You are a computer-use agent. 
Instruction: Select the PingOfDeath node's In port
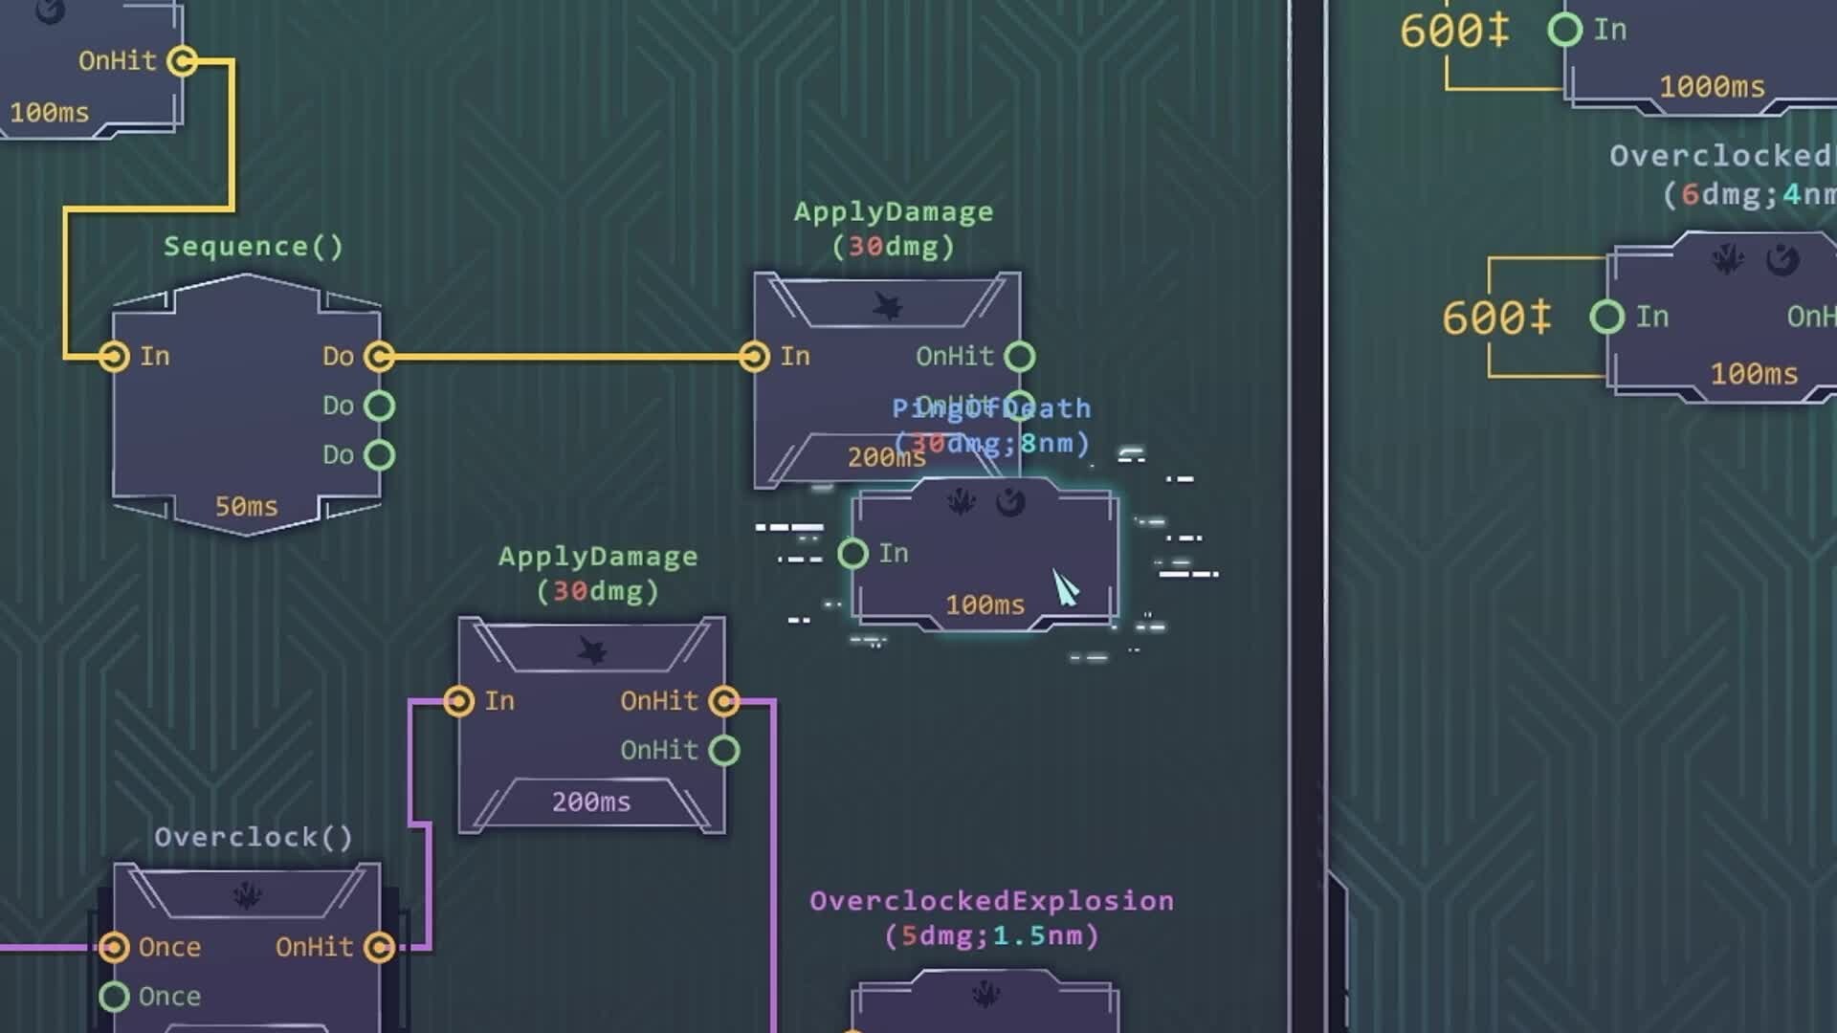(x=852, y=554)
